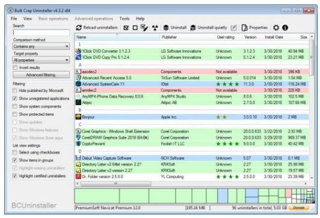Click the Donate button
320x218 pixels.
click(x=299, y=208)
